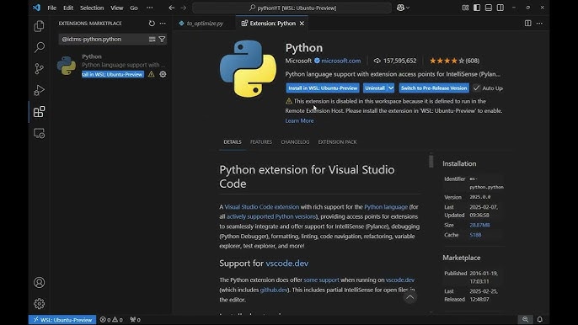The width and height of the screenshot is (578, 325).
Task: Filter extensions using the funnel icon
Action: [x=162, y=39]
